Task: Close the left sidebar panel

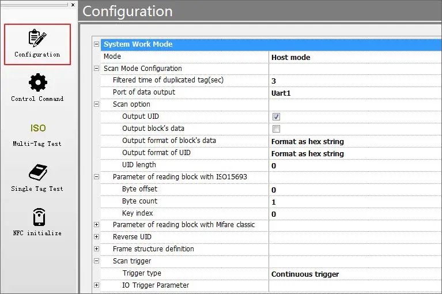Action: 73,5
